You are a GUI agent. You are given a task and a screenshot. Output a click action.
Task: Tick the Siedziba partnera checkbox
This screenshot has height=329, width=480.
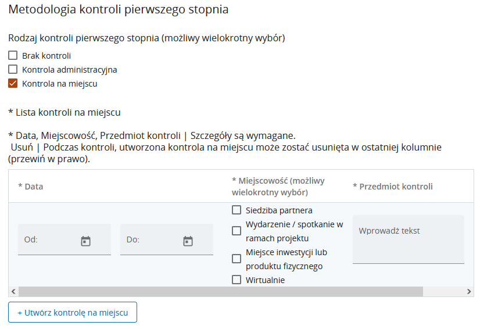[237, 210]
